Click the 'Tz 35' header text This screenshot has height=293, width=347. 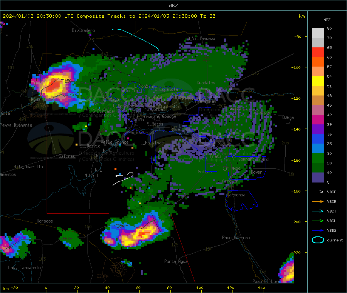(207, 16)
